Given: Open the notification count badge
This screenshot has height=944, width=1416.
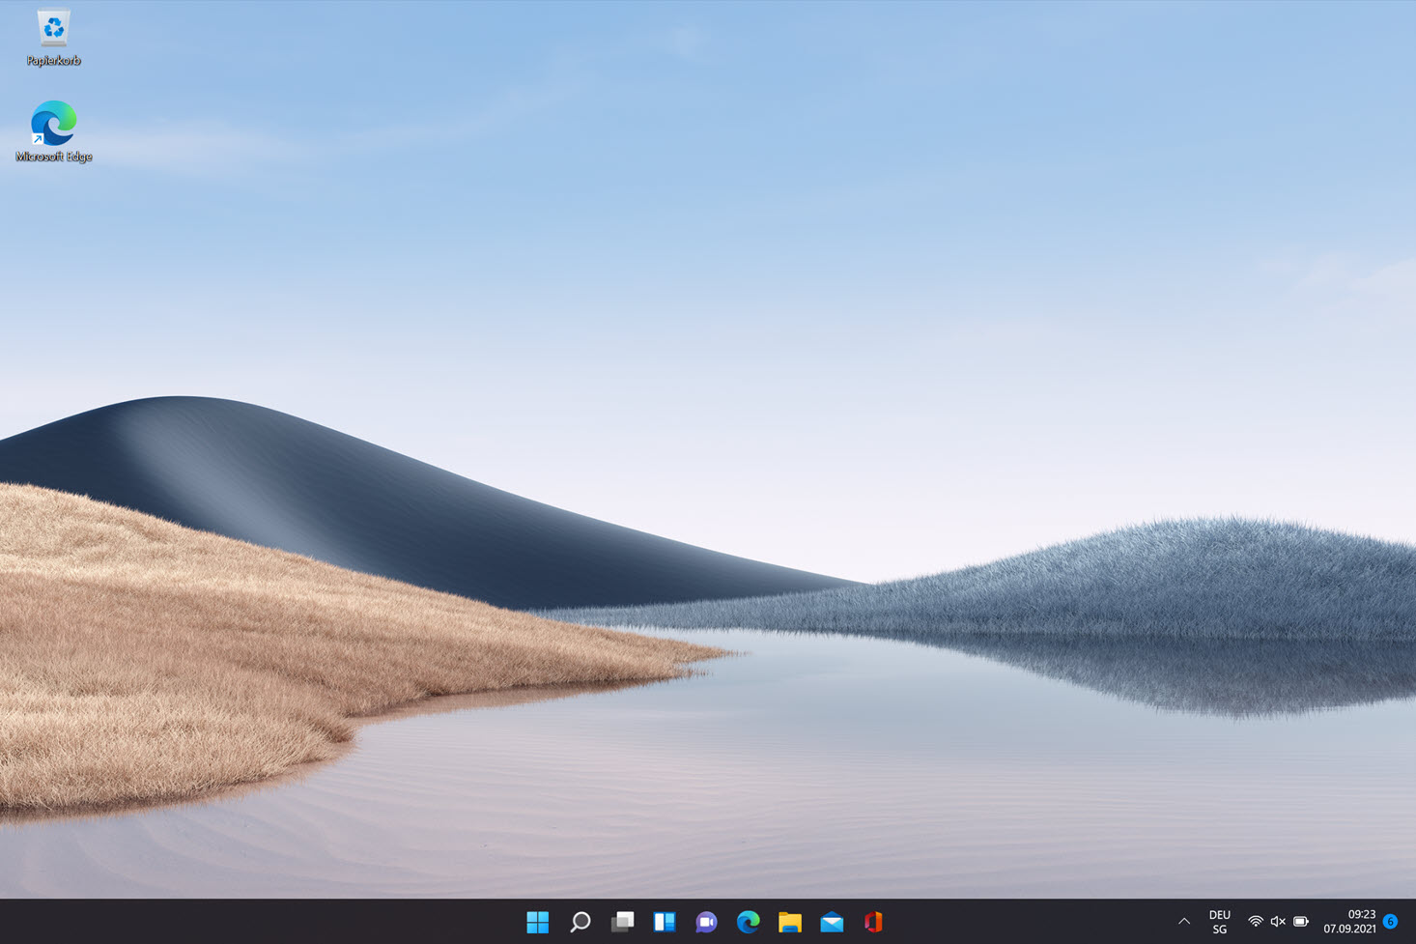Looking at the screenshot, I should point(1391,922).
